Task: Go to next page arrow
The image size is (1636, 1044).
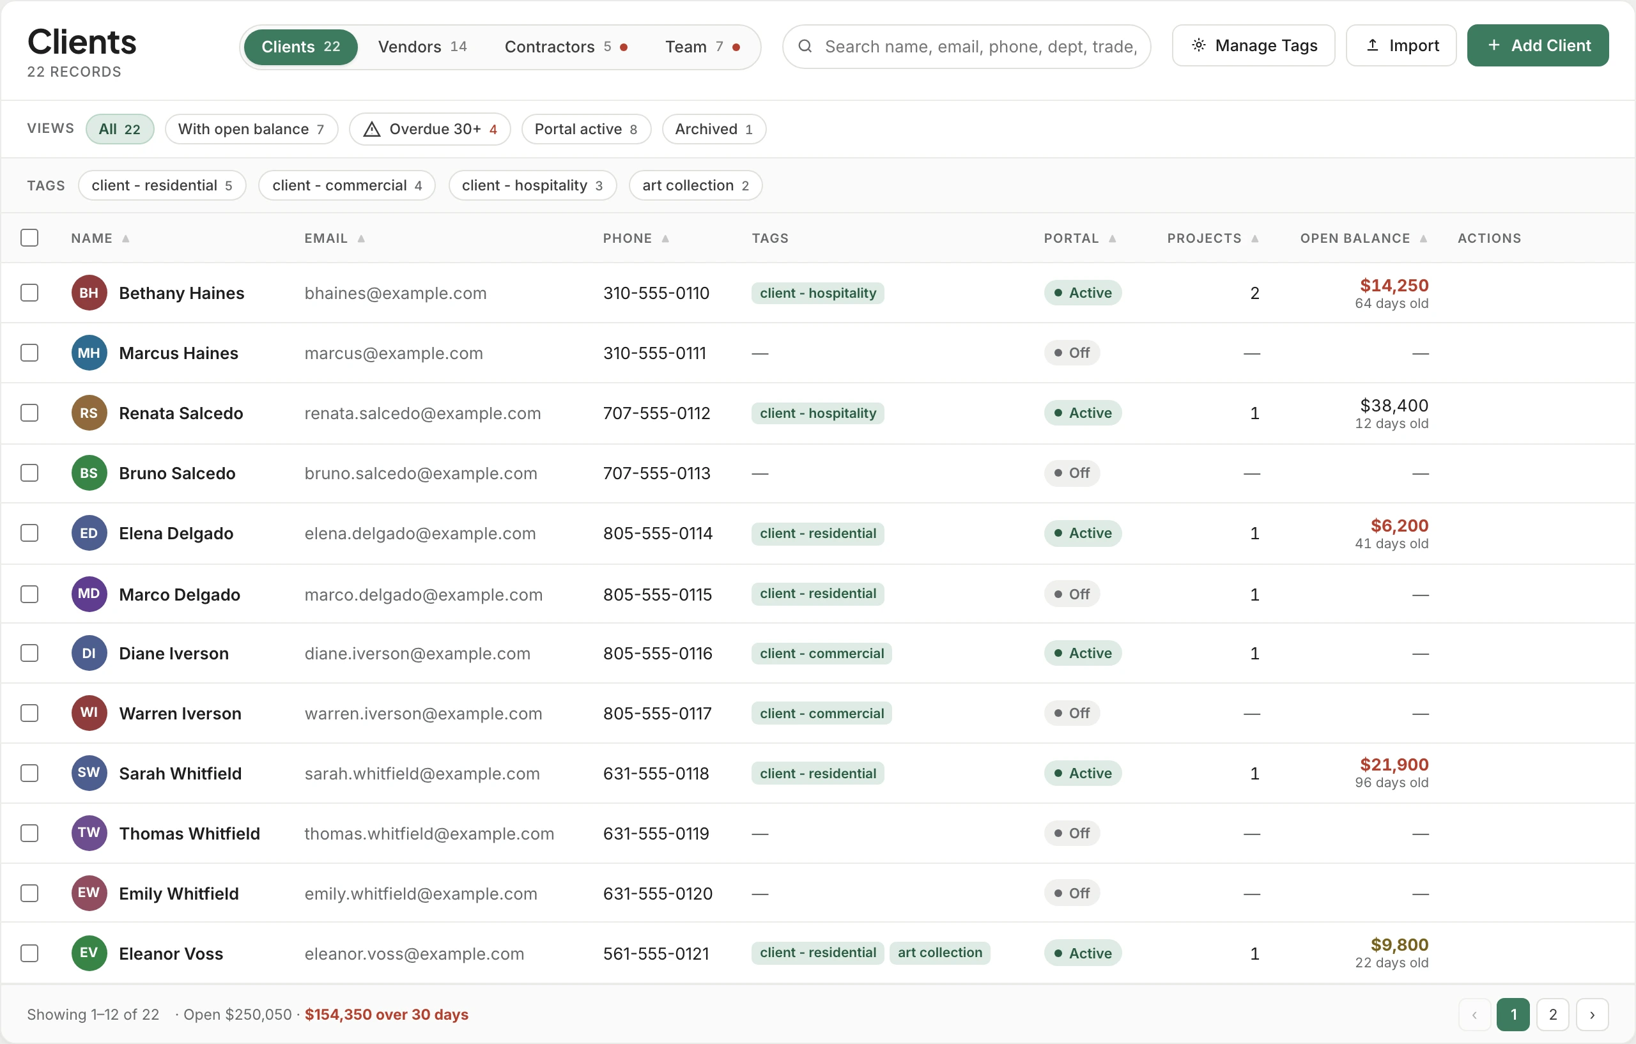Action: [x=1593, y=1015]
